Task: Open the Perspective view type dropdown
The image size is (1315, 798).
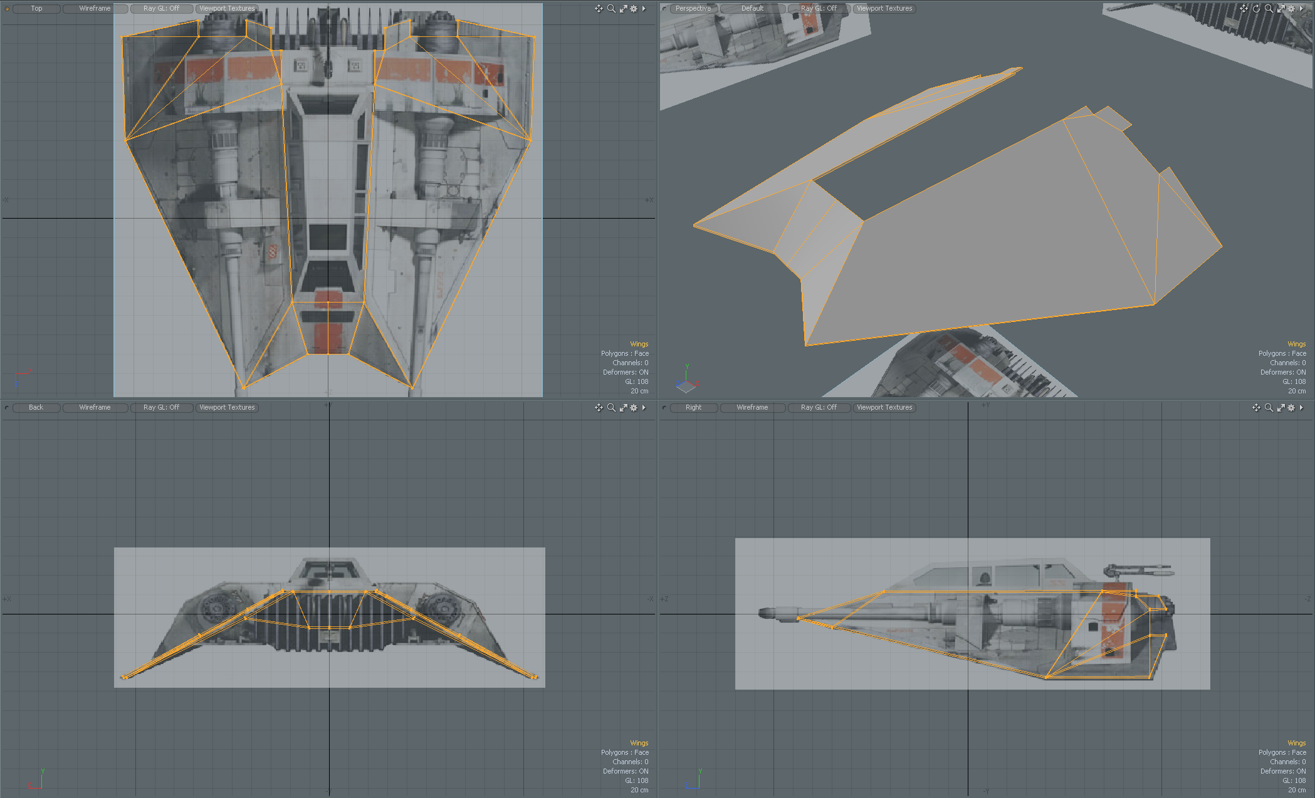Action: click(x=693, y=8)
